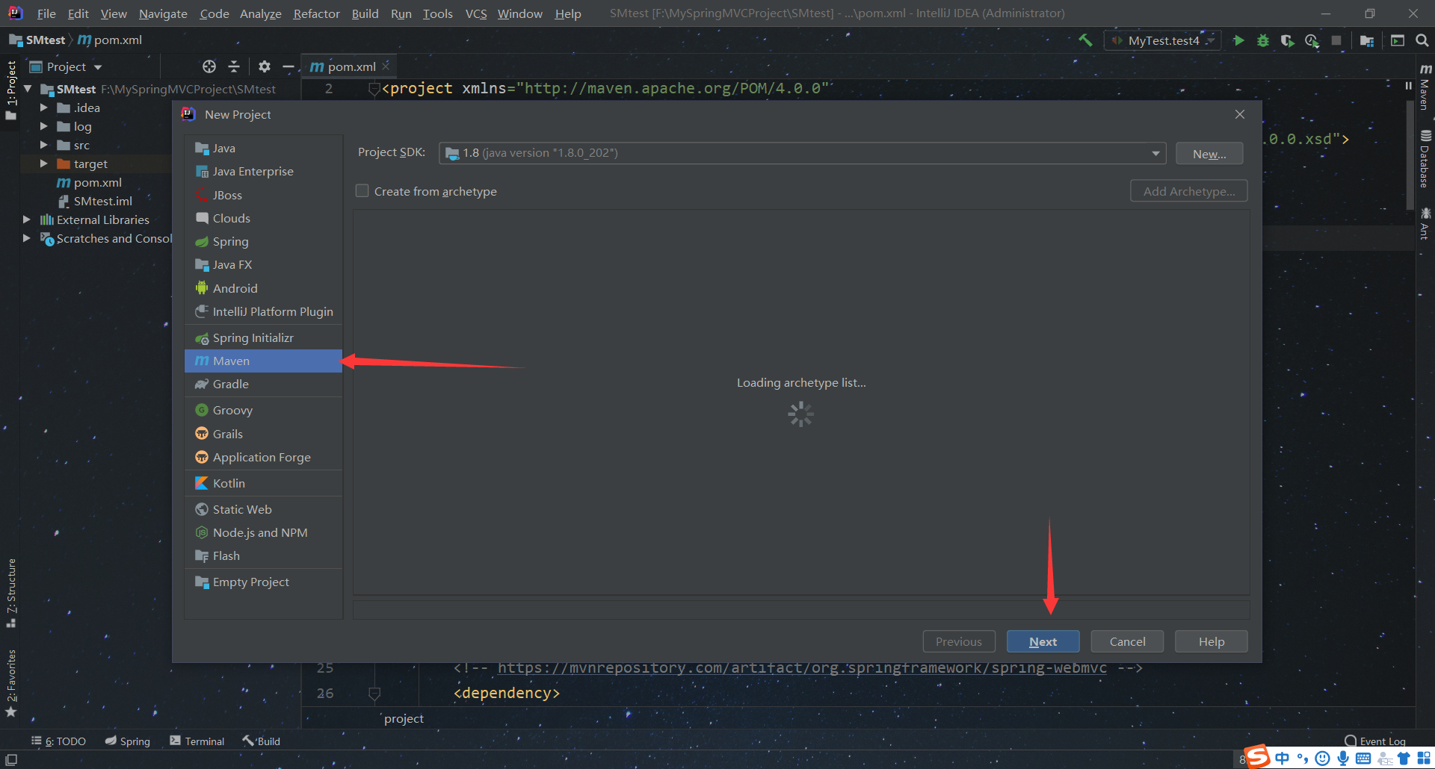
Task: Select Java Enterprise project type
Action: [263, 171]
